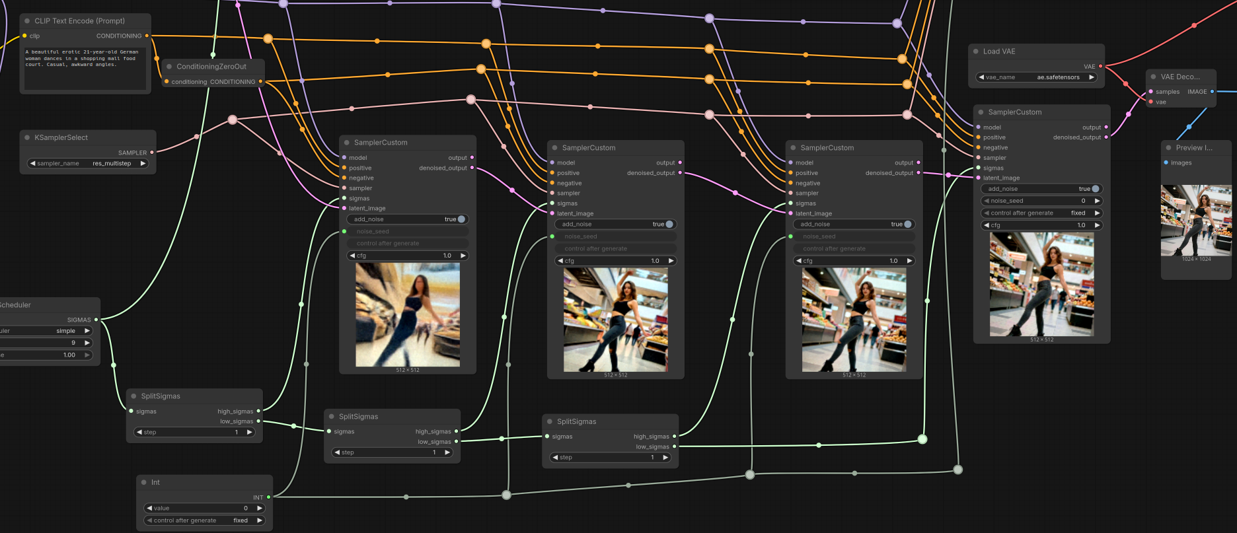
Task: Click the IMAGE output port of VAE Decode
Action: (1212, 92)
